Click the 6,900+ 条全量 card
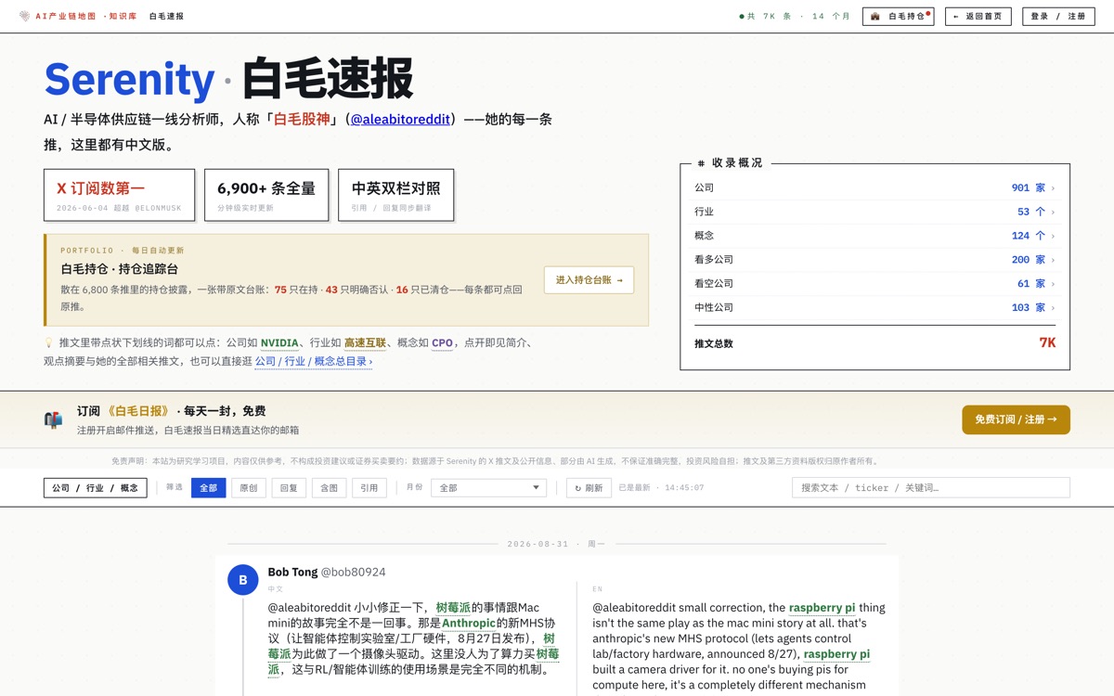The image size is (1114, 696). 266,195
